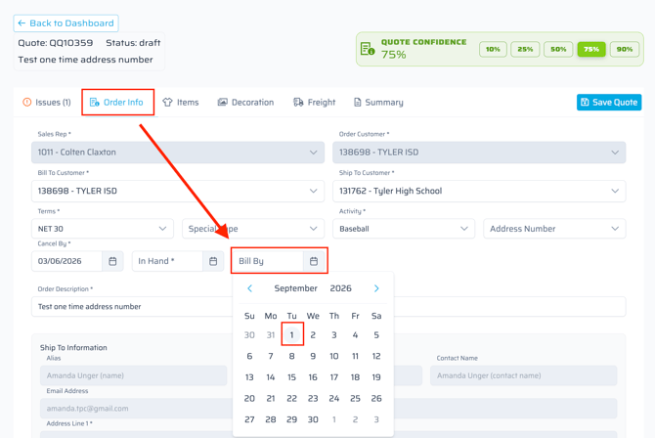The image size is (655, 438).
Task: Pick September 15 in the calendar
Action: (291, 377)
